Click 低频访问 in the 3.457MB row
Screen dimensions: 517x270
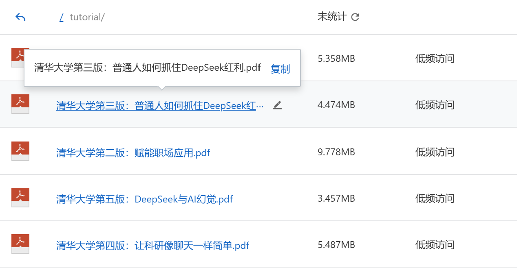435,198
